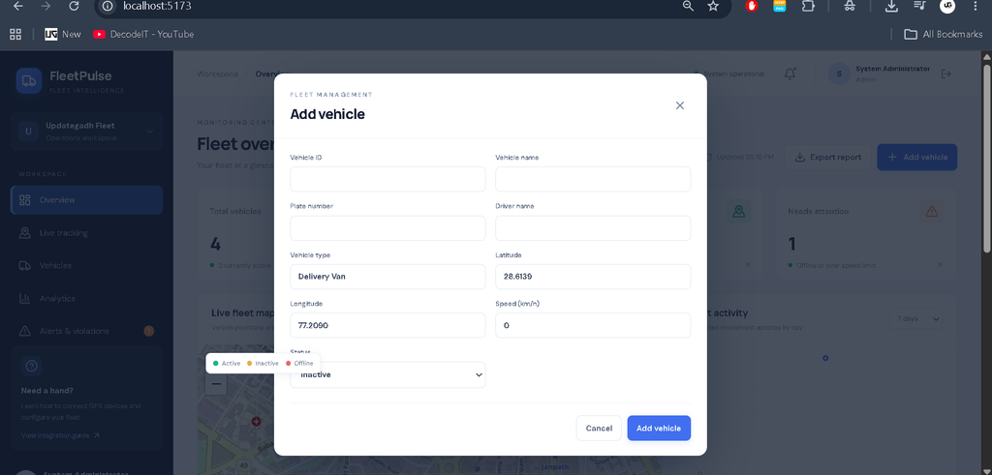Bookmark this page with the star
This screenshot has width=992, height=475.
click(713, 6)
